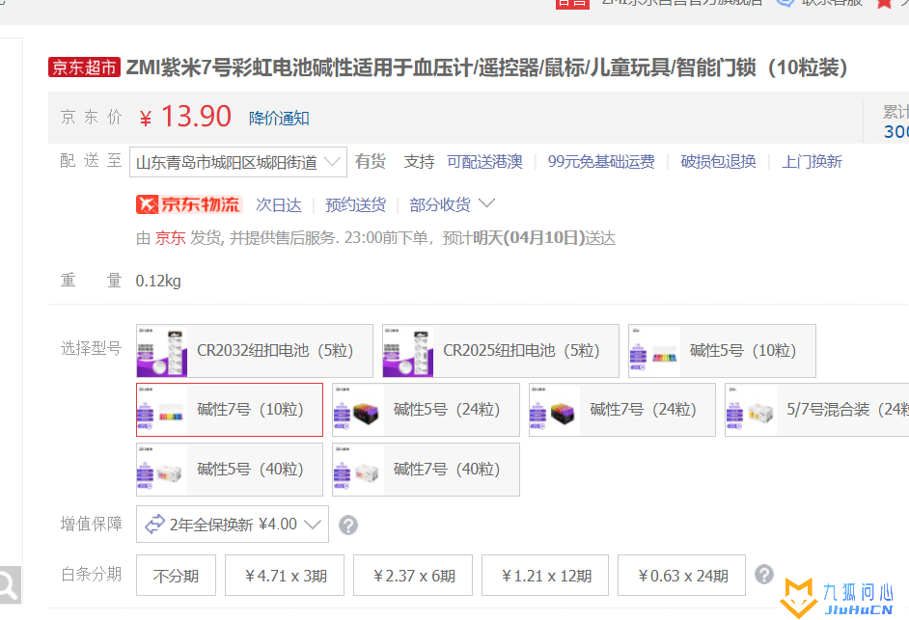The image size is (909, 620).
Task: Click help icon beside 白条分期 options
Action: click(x=764, y=575)
